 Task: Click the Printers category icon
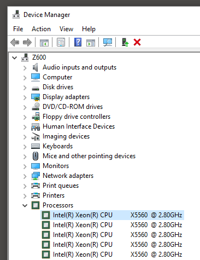pos(36,195)
